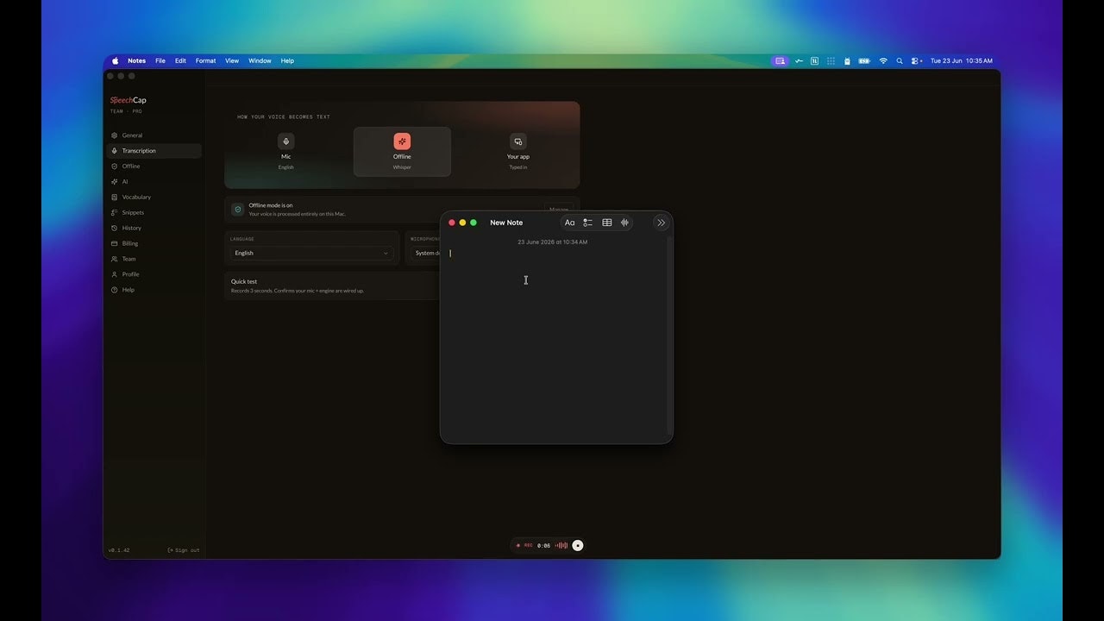This screenshot has width=1104, height=621.
Task: Open the Language dropdown showing English
Action: tap(311, 254)
